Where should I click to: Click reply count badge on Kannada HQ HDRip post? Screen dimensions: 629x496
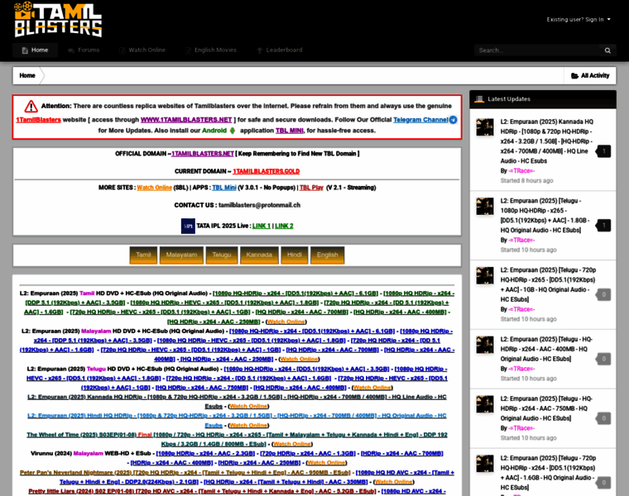[x=603, y=151]
